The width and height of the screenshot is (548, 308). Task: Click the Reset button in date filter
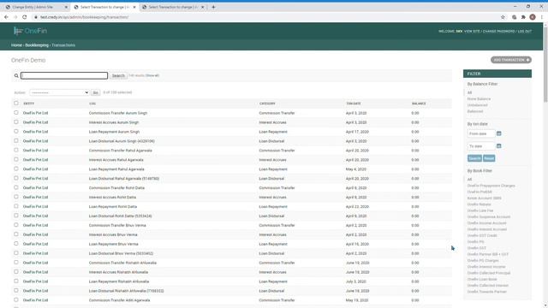[x=489, y=158]
